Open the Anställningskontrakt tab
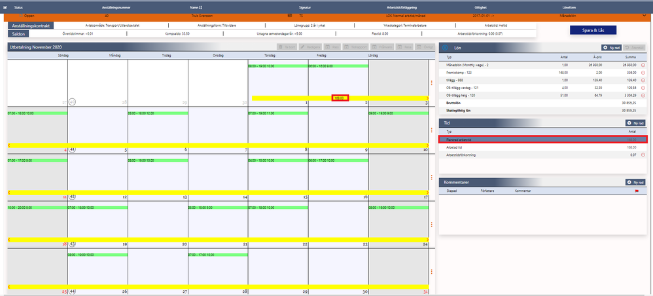Image resolution: width=653 pixels, height=296 pixels. [30, 26]
